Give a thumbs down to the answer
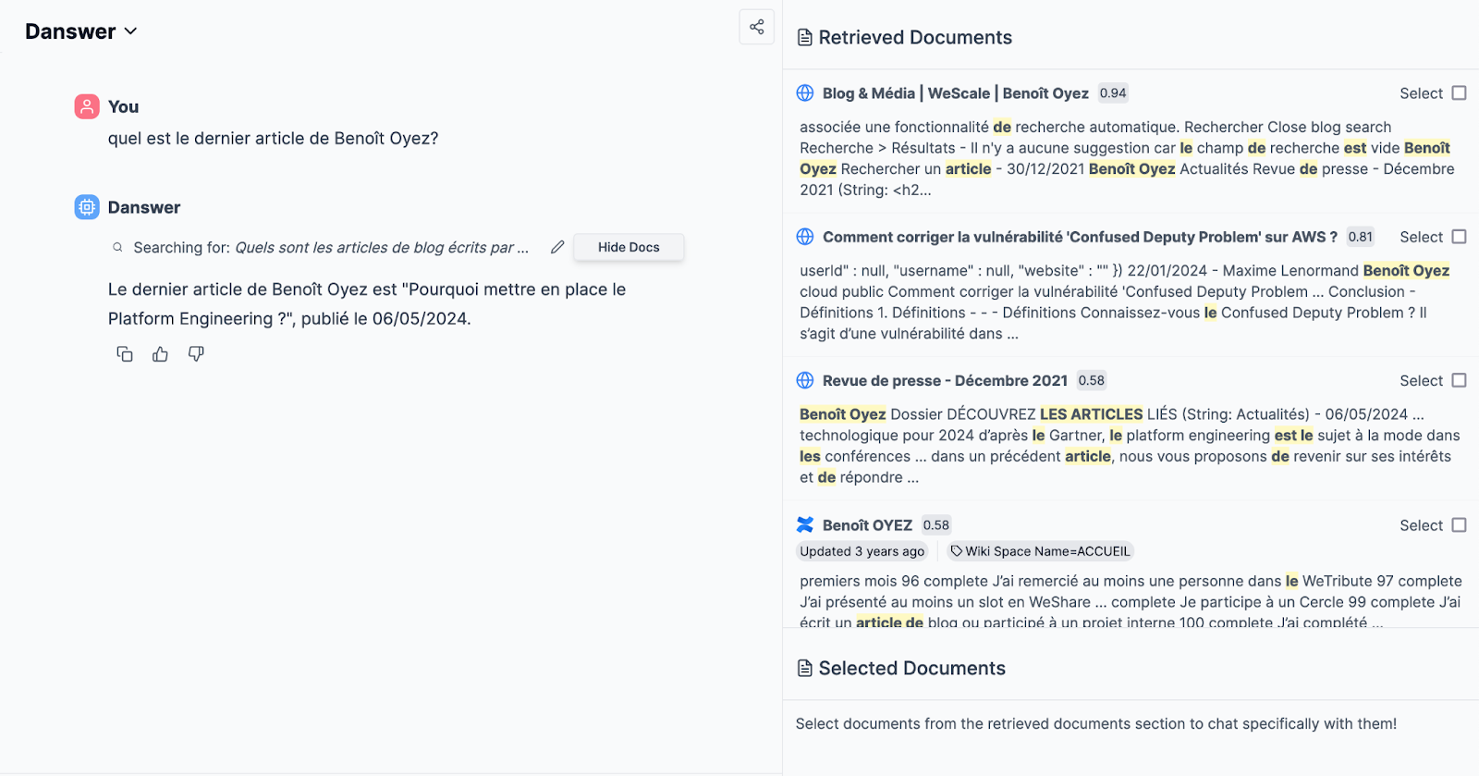The width and height of the screenshot is (1479, 776). [196, 353]
